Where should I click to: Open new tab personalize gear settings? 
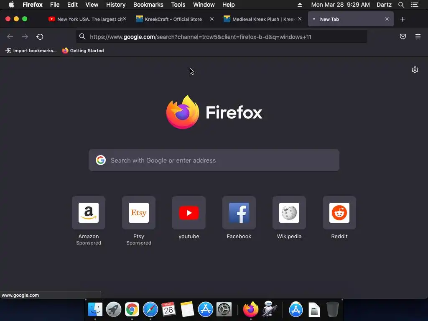click(x=415, y=70)
